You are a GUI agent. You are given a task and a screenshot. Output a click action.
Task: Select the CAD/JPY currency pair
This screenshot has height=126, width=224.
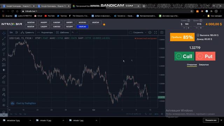coord(44,27)
